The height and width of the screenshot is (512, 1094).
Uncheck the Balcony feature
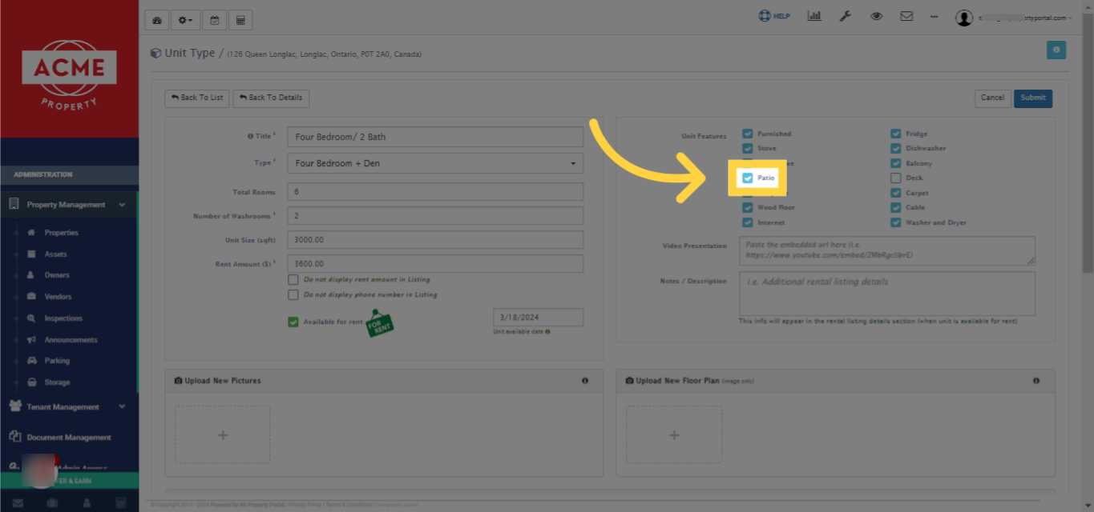(896, 164)
